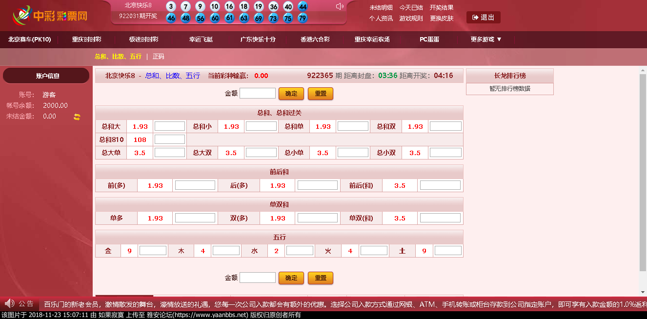Click the account balance 2000.00

pos(55,105)
